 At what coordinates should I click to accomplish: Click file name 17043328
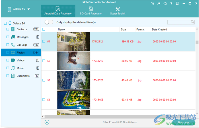point(98,80)
